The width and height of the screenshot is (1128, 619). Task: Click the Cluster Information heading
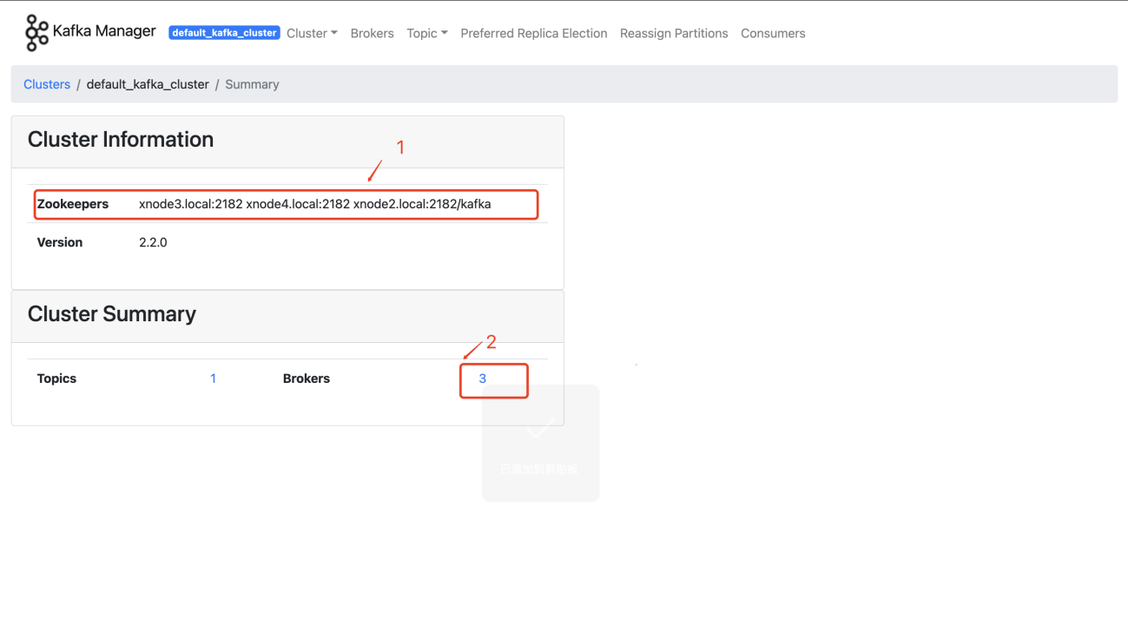121,140
